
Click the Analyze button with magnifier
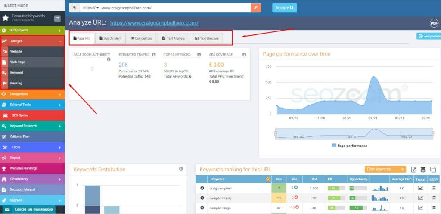(284, 8)
